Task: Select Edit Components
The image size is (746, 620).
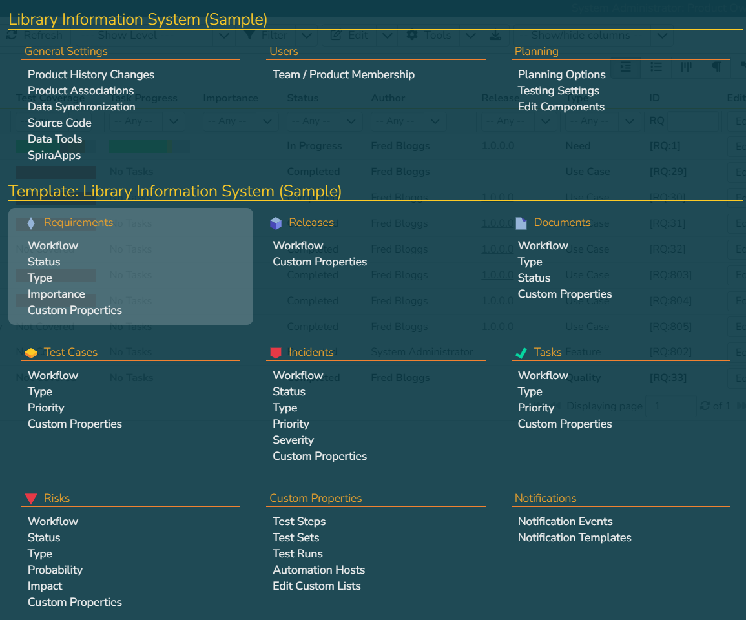Action: click(x=561, y=107)
